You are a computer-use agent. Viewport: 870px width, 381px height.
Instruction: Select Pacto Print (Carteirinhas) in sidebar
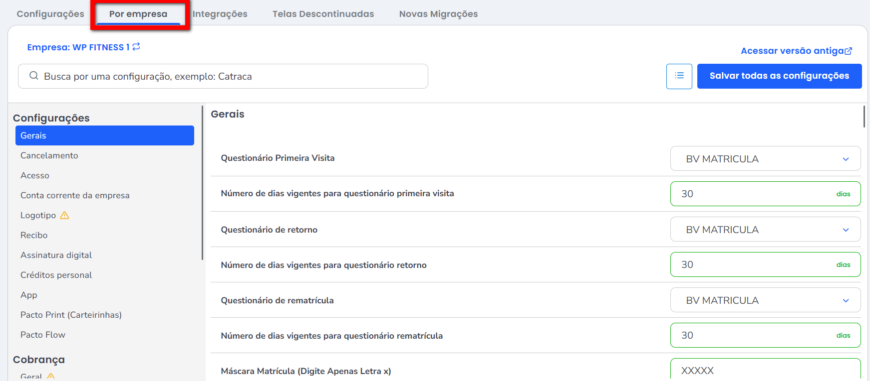point(71,315)
